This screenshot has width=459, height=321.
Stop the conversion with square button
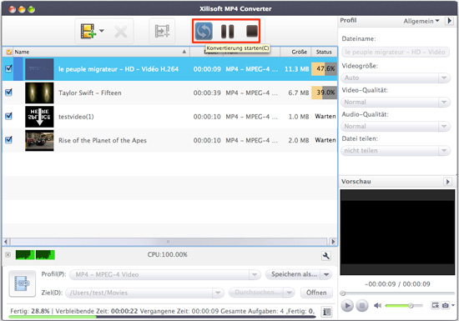click(x=251, y=31)
